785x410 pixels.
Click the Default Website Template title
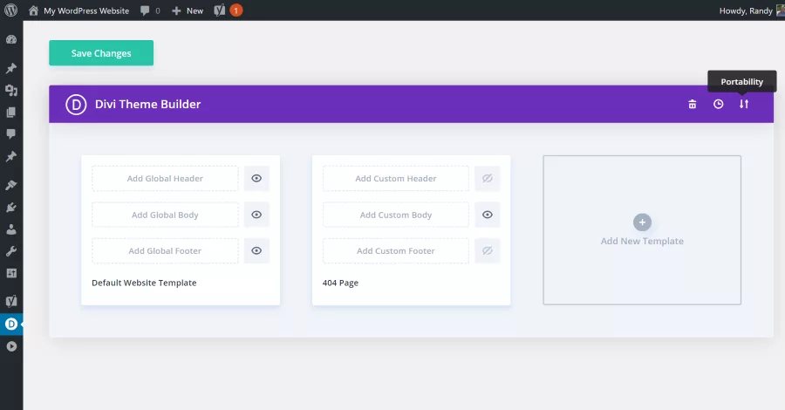144,283
